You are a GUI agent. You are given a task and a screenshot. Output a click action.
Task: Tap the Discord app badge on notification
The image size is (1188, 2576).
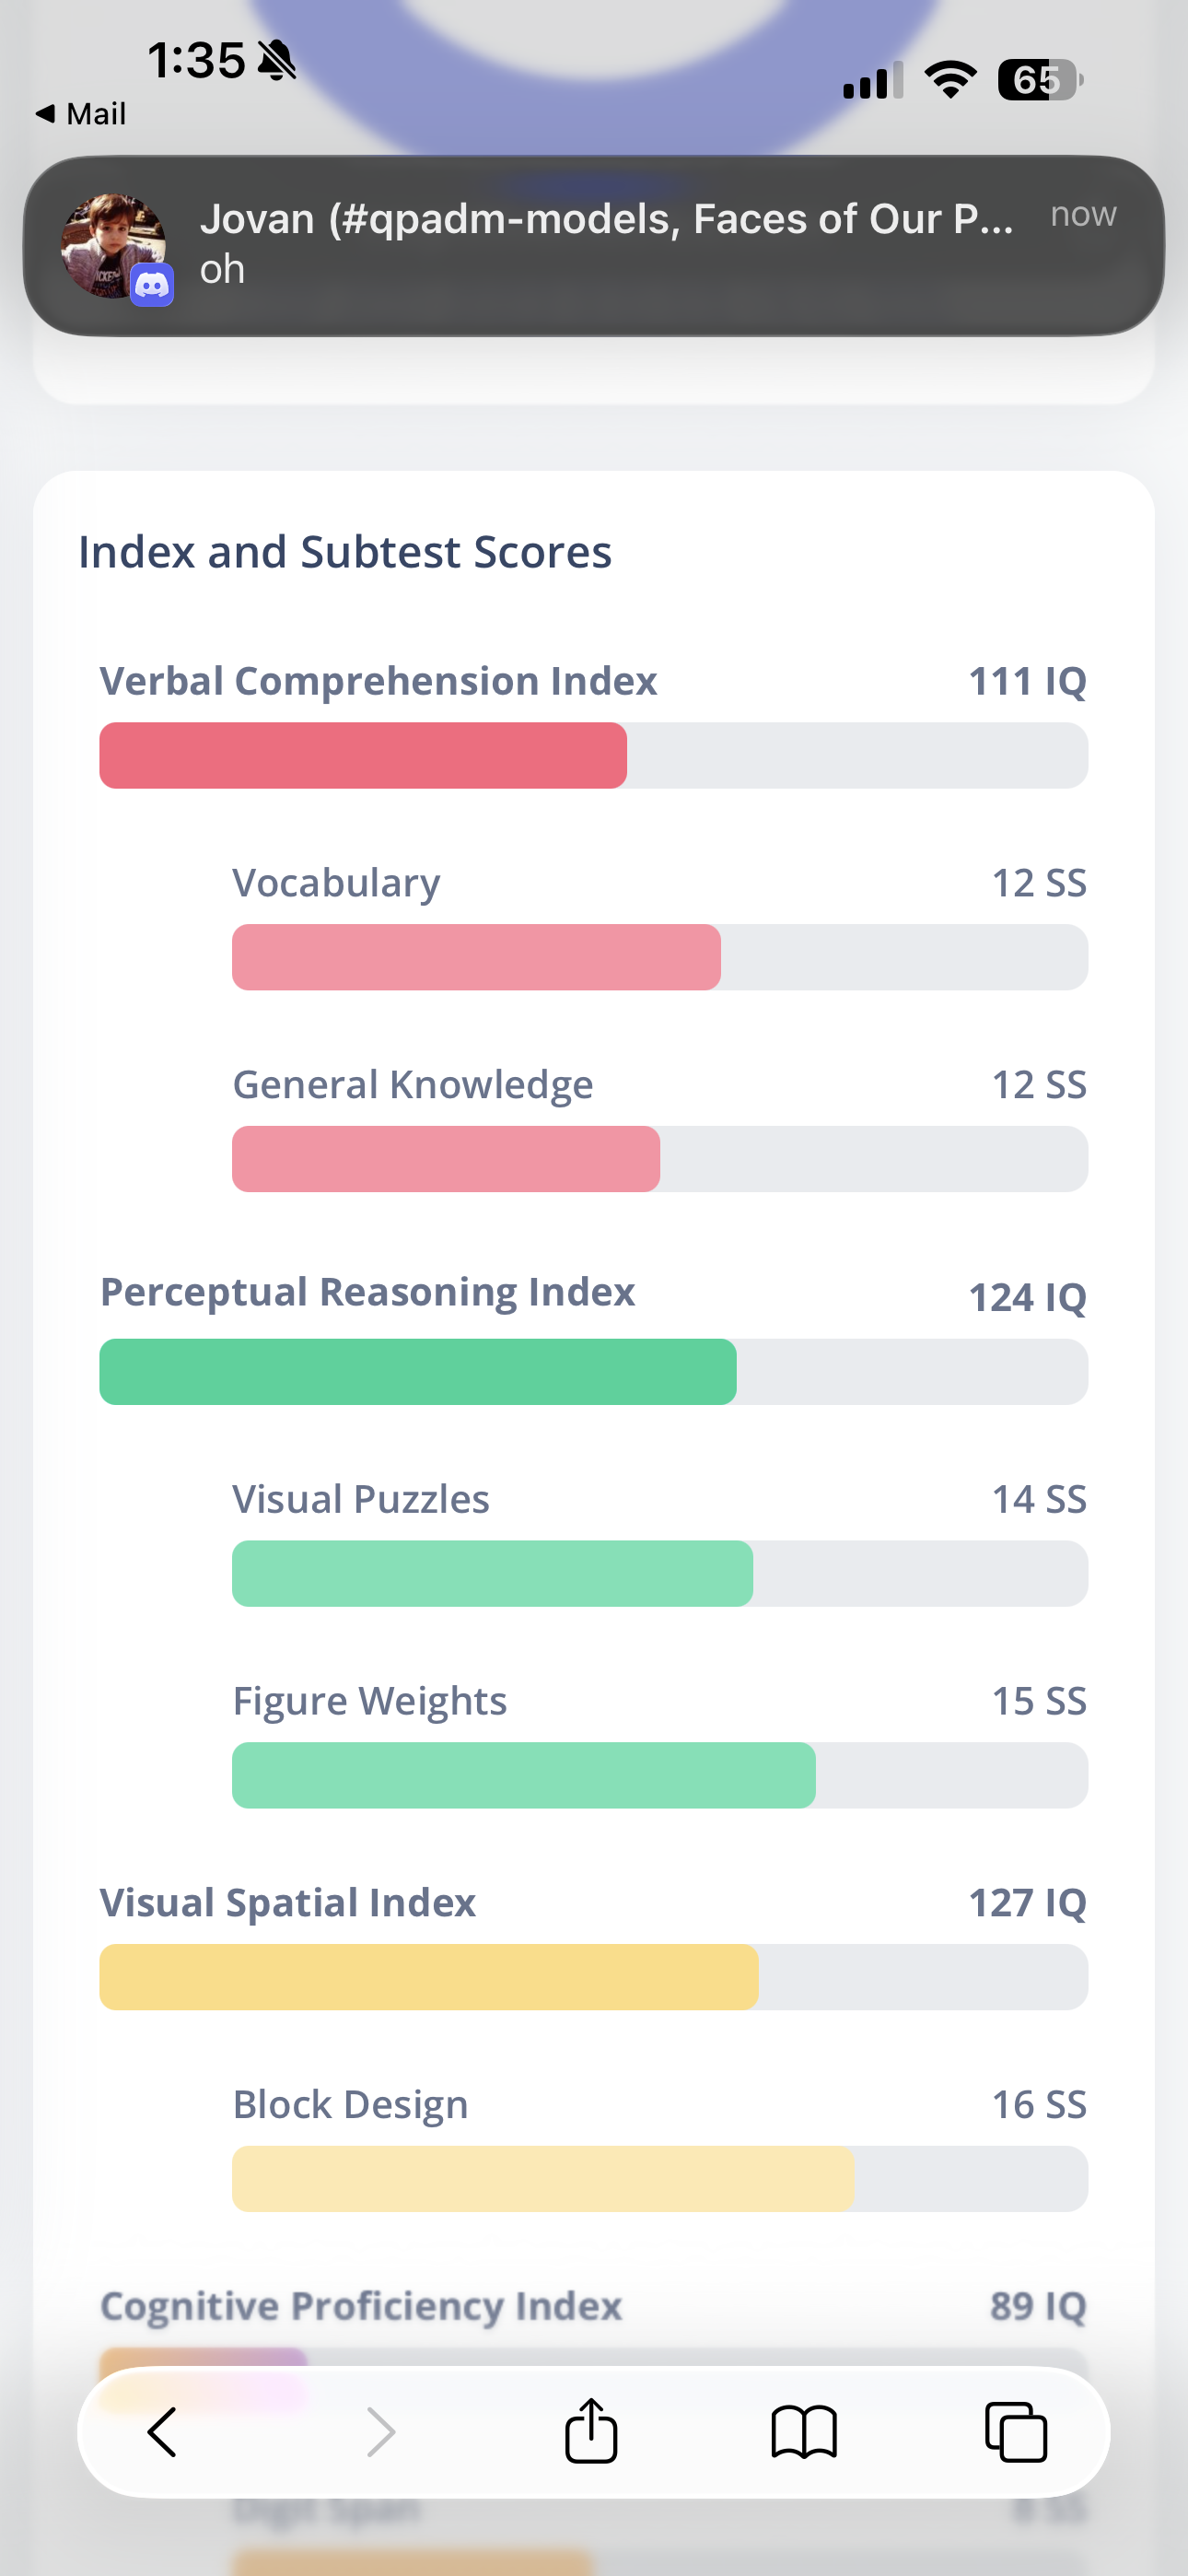coord(152,286)
